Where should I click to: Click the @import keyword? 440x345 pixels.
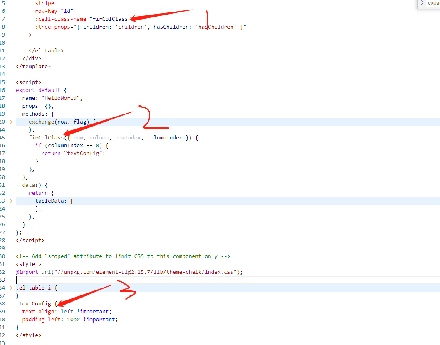[27, 272]
